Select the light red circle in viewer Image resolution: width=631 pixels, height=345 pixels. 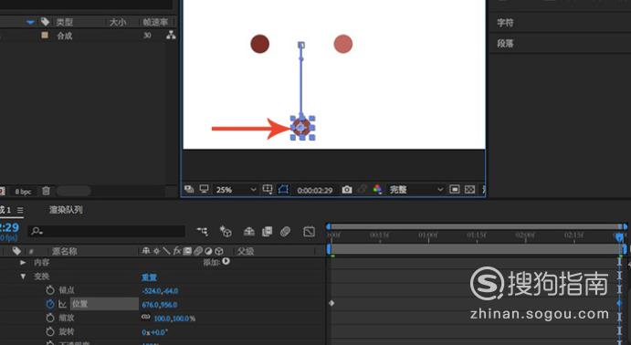pyautogui.click(x=342, y=44)
